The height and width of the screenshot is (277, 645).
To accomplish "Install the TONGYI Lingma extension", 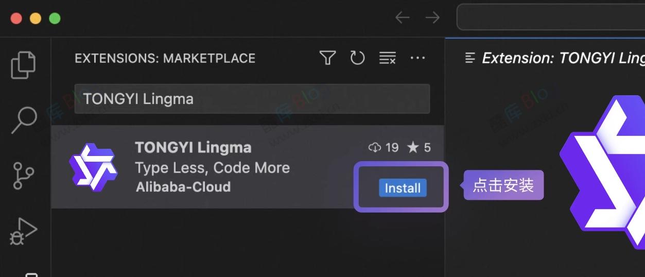I will tap(403, 188).
